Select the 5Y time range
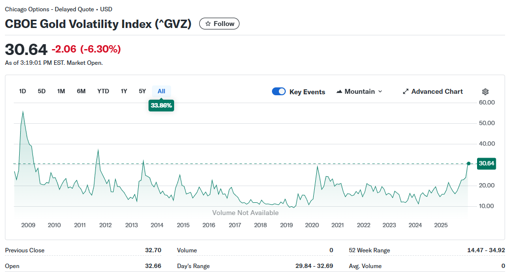The height and width of the screenshot is (272, 510). pyautogui.click(x=142, y=91)
